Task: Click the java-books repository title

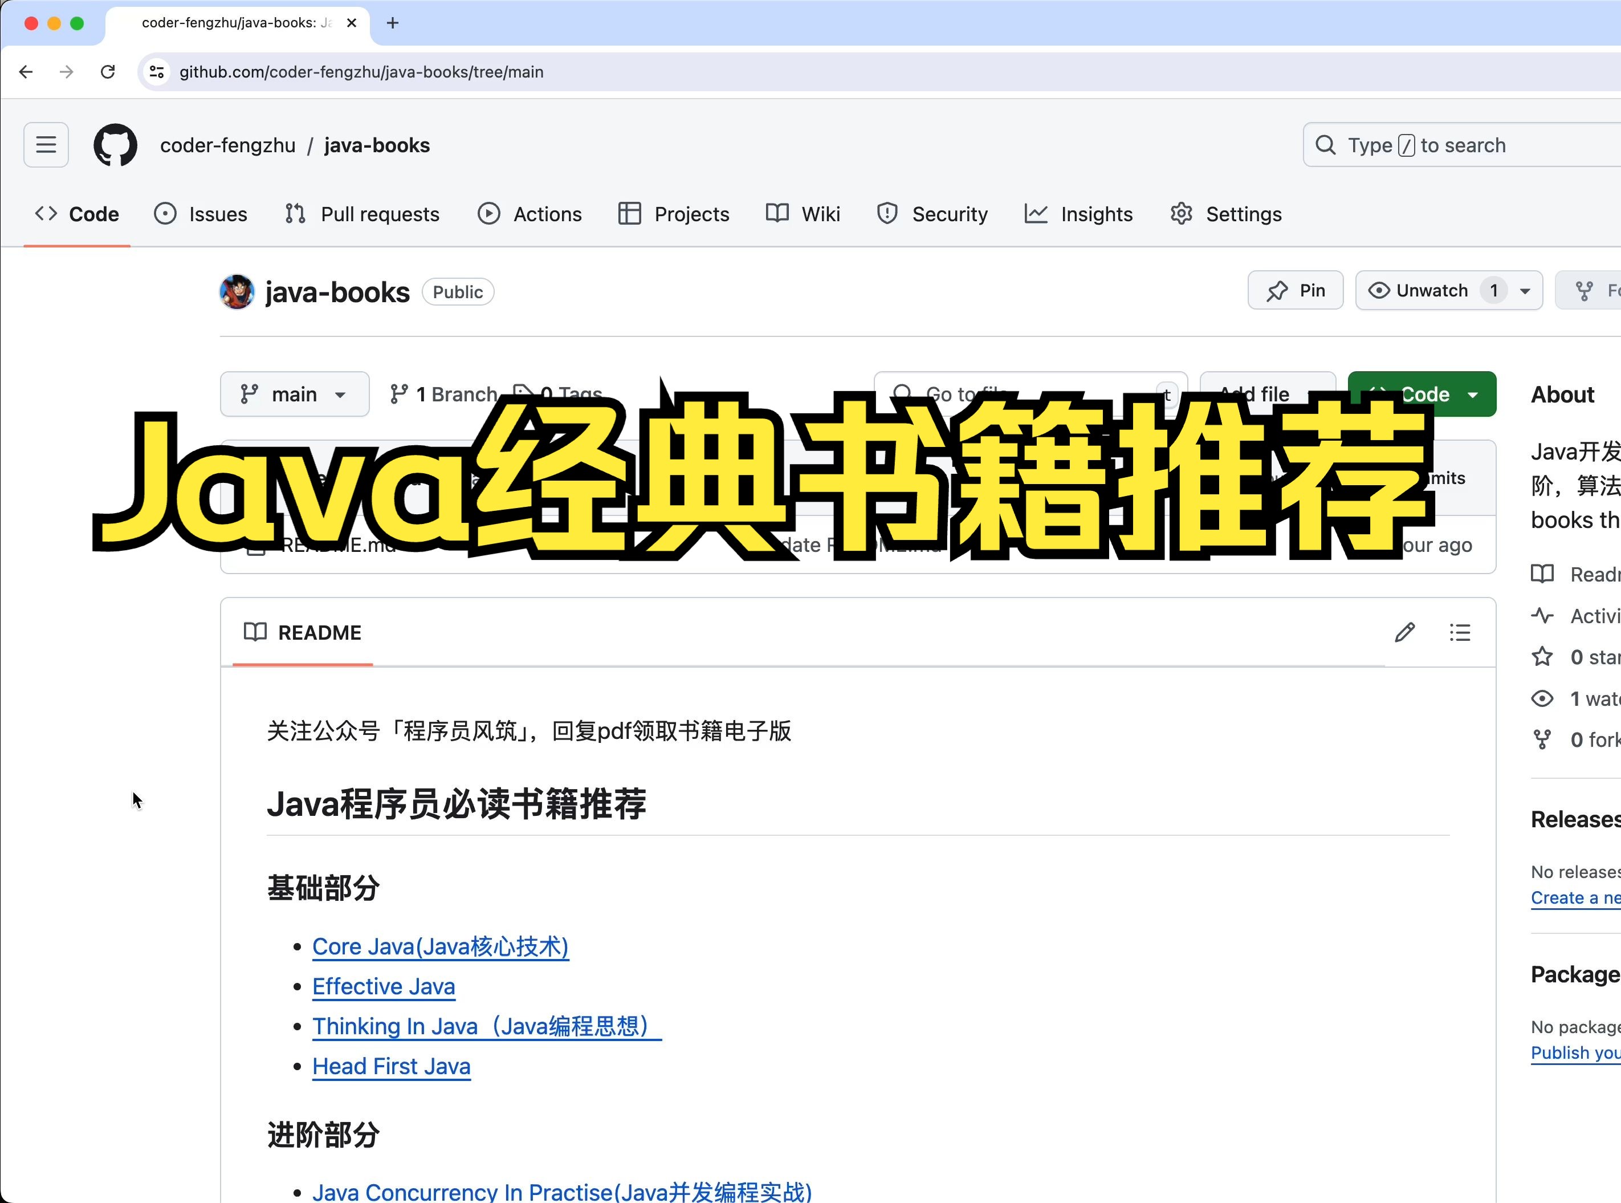Action: (337, 292)
